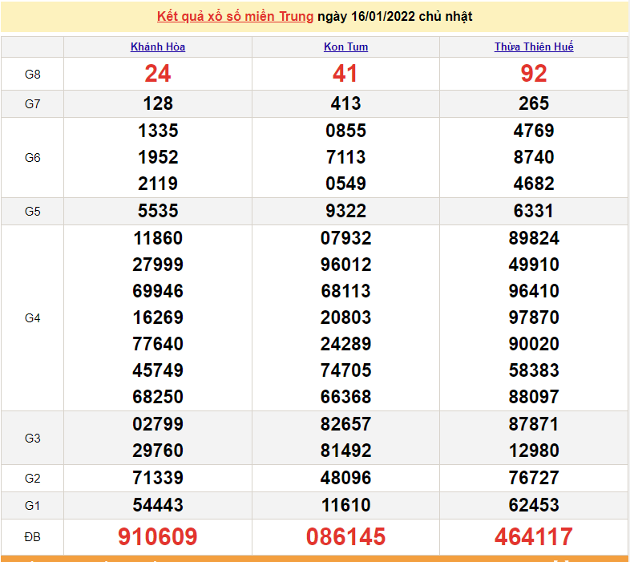The width and height of the screenshot is (630, 562).
Task: Click the red G8 number 41
Action: coord(345,74)
